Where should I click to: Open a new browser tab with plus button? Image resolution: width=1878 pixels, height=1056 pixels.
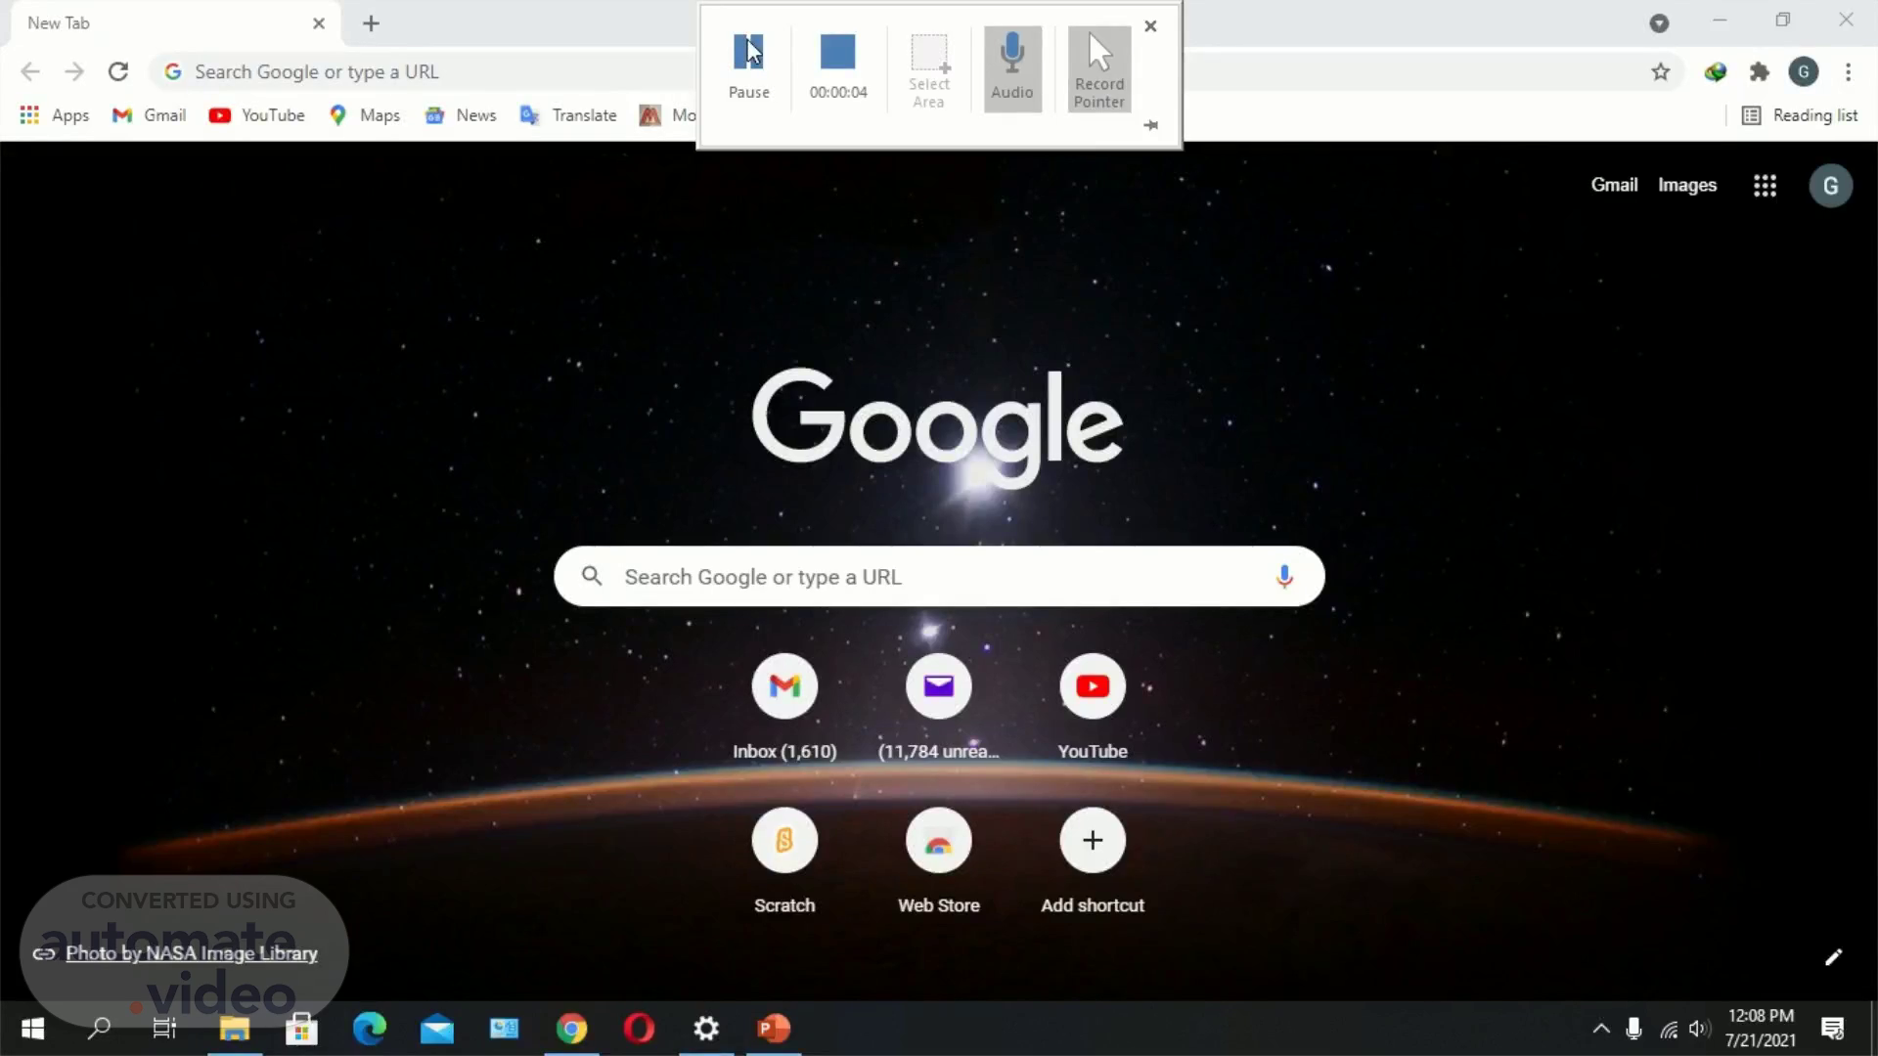coord(371,23)
